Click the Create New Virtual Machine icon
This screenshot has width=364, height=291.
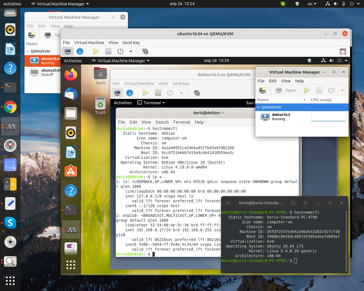coord(32,35)
